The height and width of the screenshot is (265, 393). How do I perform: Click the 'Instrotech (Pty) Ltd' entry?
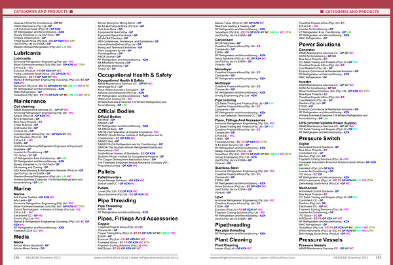pos(316,168)
